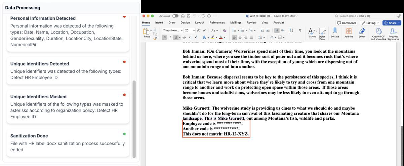Print the document with the printer icon

tap(209, 16)
